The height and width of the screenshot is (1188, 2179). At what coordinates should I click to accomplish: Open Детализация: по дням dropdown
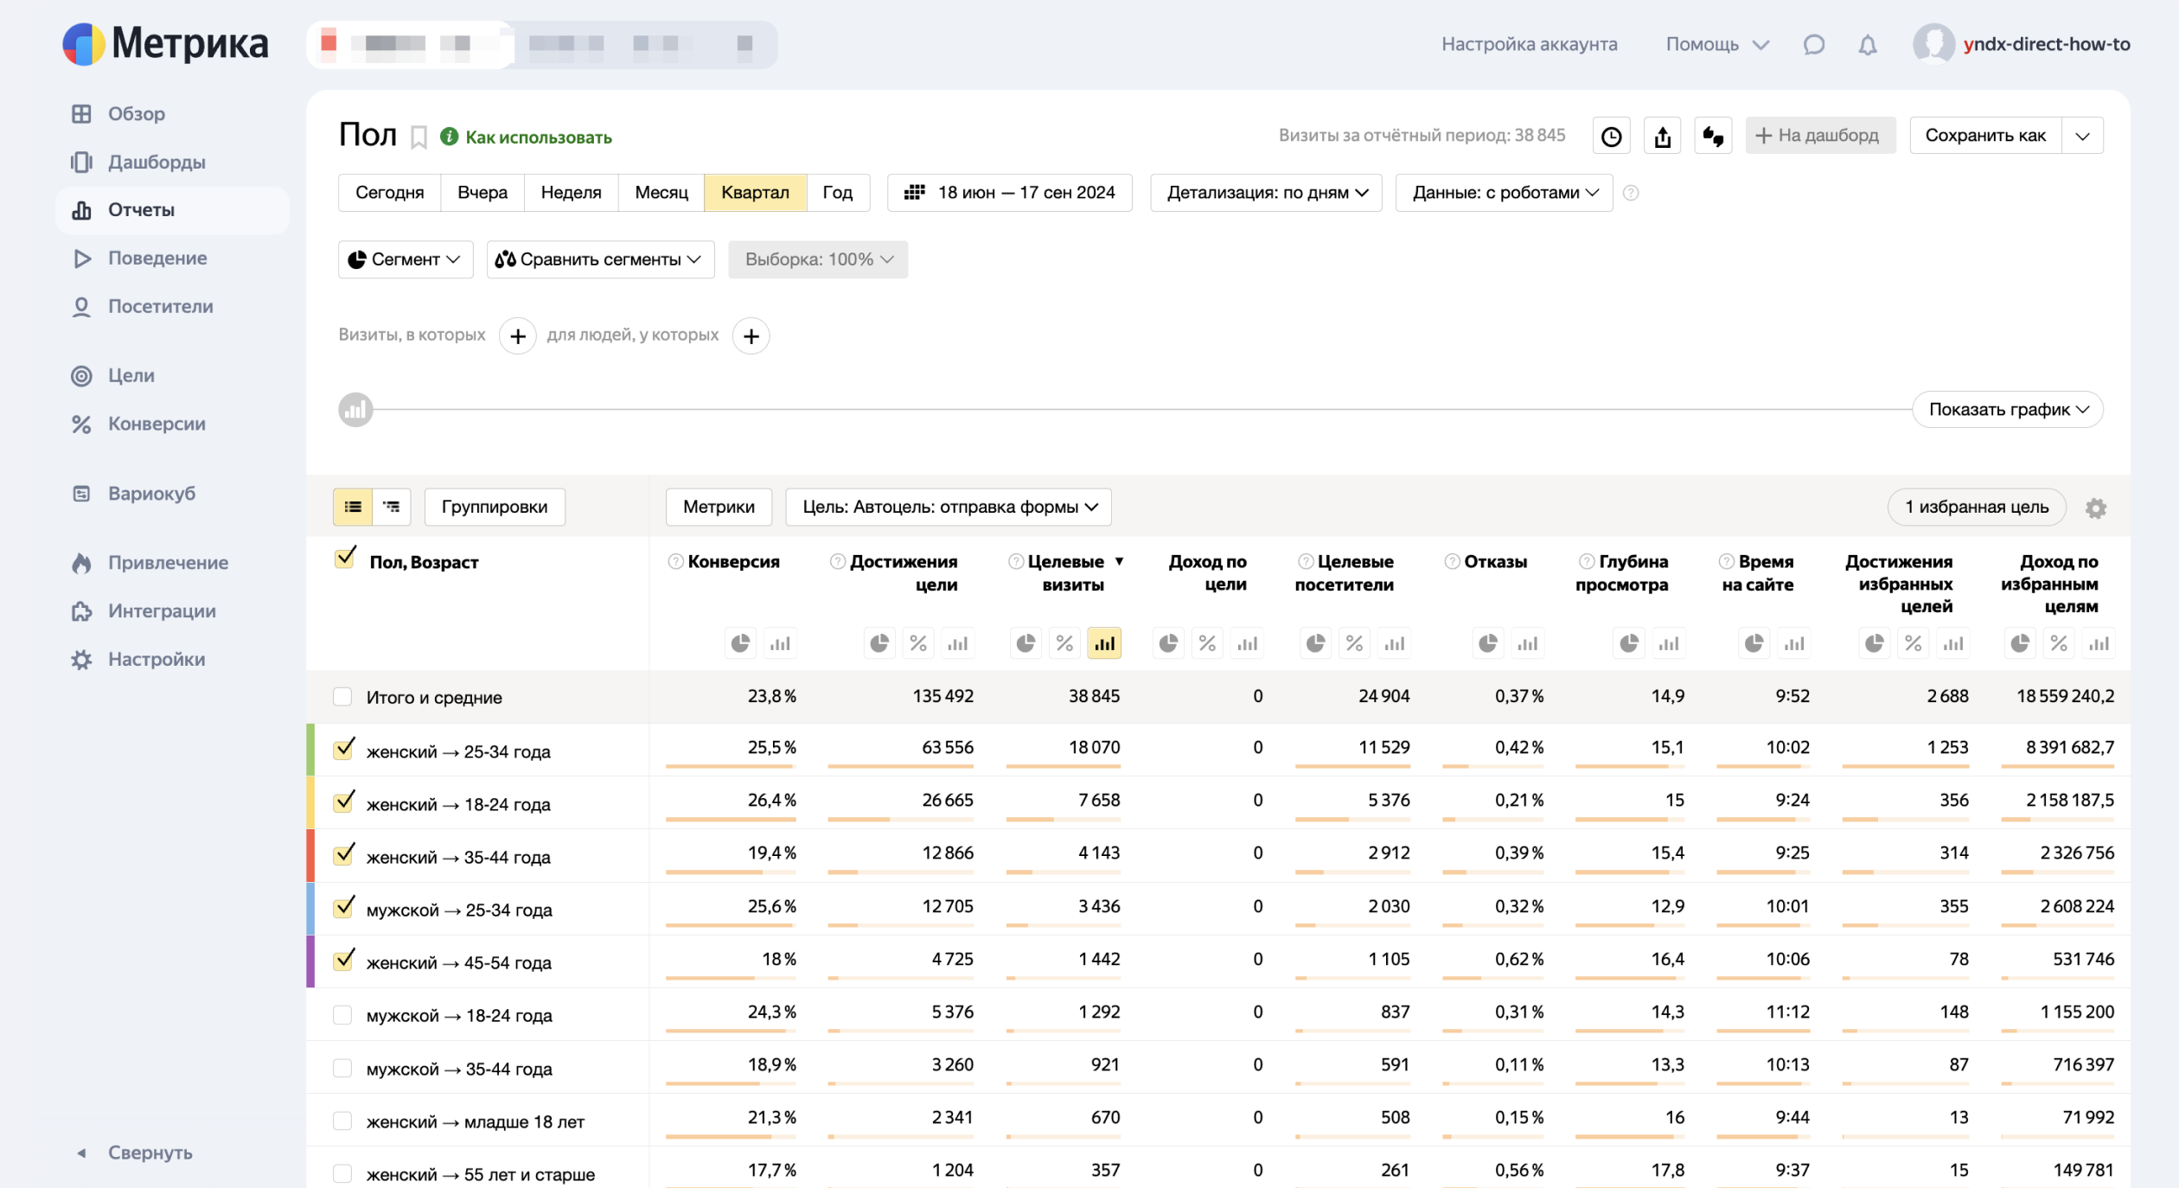[x=1266, y=193]
